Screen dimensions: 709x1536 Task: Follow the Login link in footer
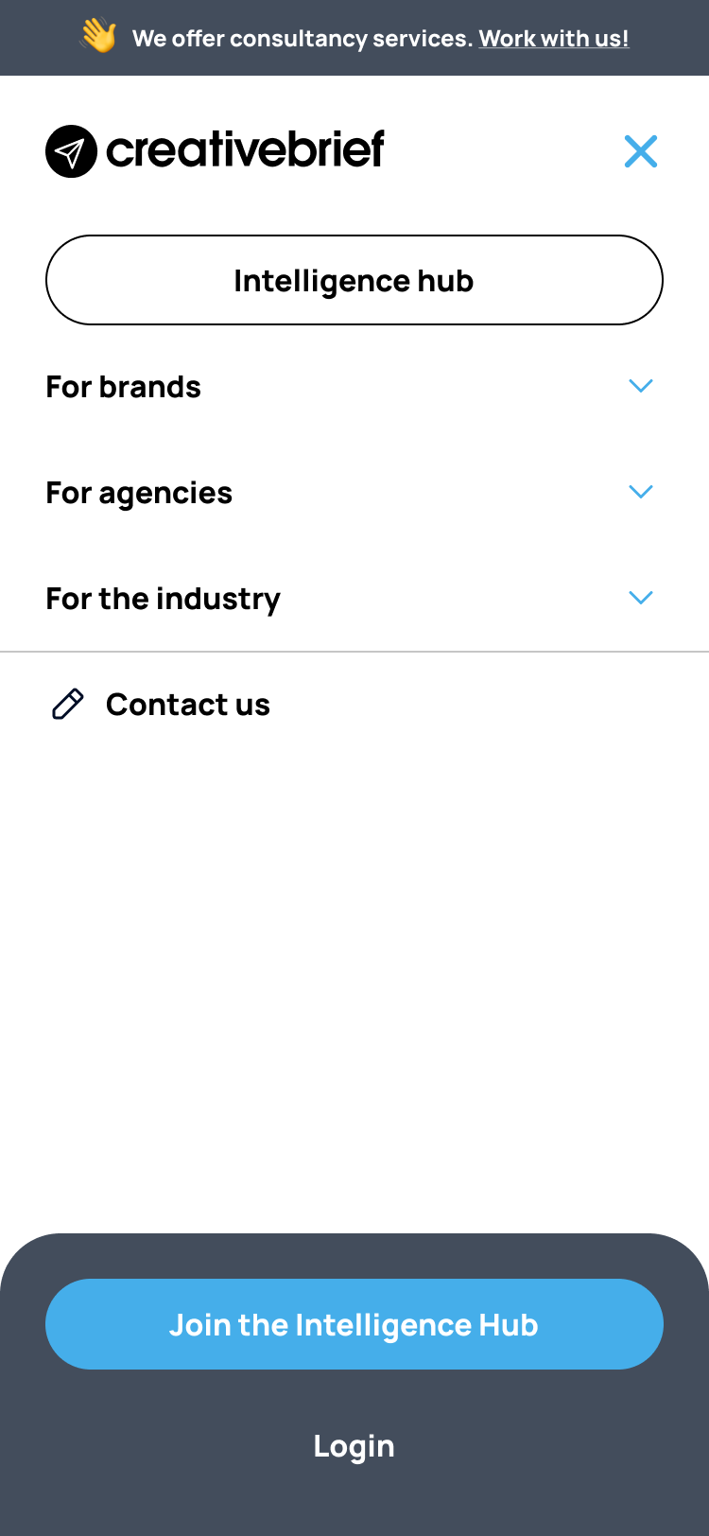[354, 1446]
